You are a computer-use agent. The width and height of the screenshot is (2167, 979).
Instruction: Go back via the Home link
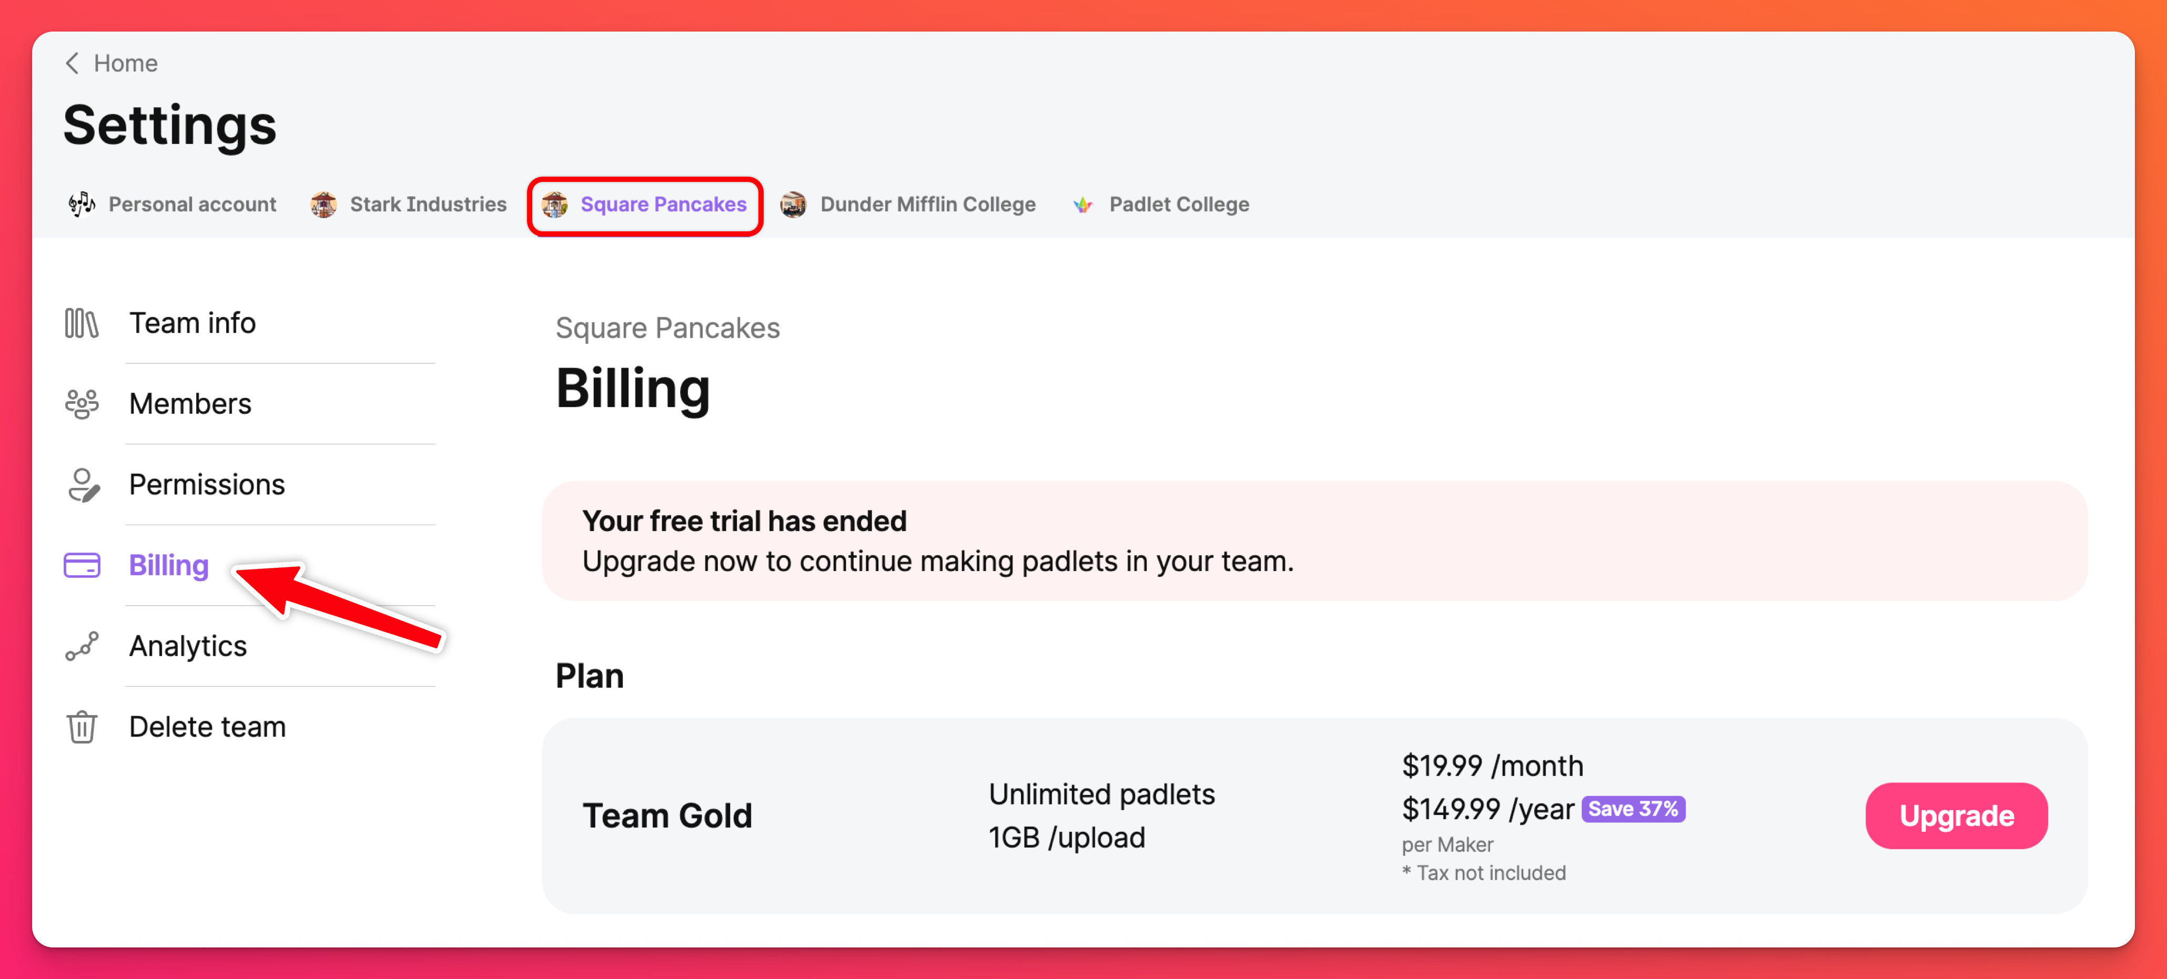125,63
